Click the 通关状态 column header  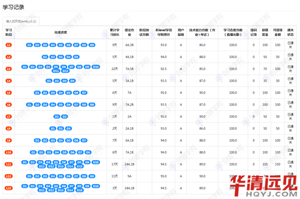(x=290, y=33)
